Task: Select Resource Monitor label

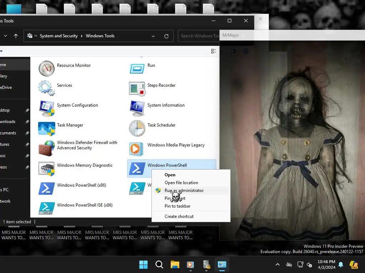Action: coord(74,65)
